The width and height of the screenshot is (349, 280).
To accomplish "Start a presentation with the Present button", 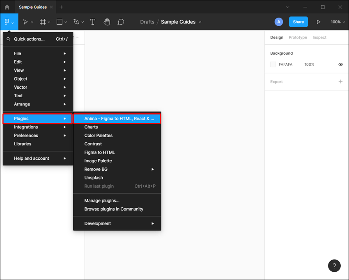I will [319, 22].
